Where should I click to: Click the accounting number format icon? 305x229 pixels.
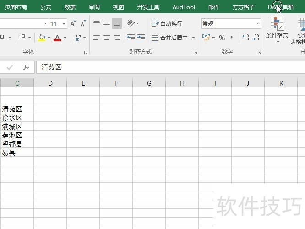coord(206,38)
